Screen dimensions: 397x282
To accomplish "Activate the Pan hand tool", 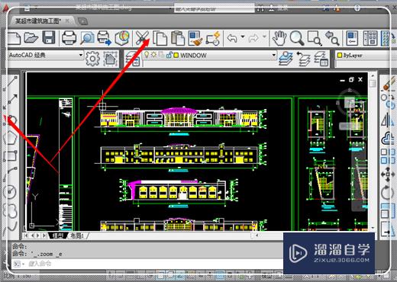I will coord(279,38).
